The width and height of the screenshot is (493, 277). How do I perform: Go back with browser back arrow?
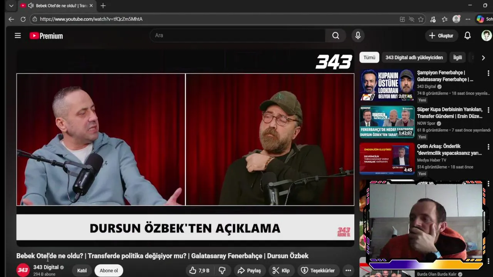point(11,19)
